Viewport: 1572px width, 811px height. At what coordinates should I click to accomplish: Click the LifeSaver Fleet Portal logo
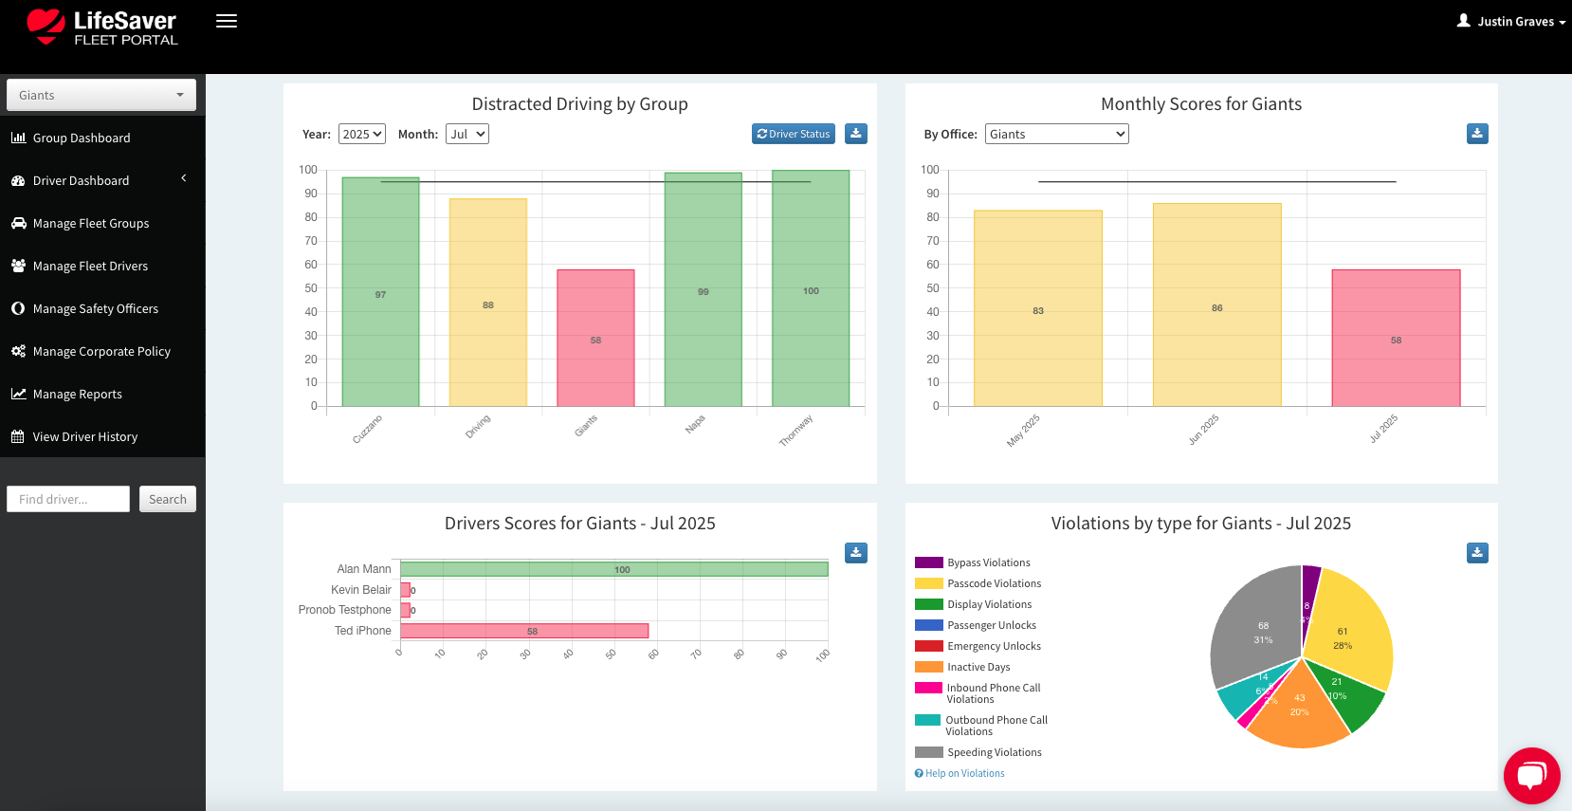102,28
